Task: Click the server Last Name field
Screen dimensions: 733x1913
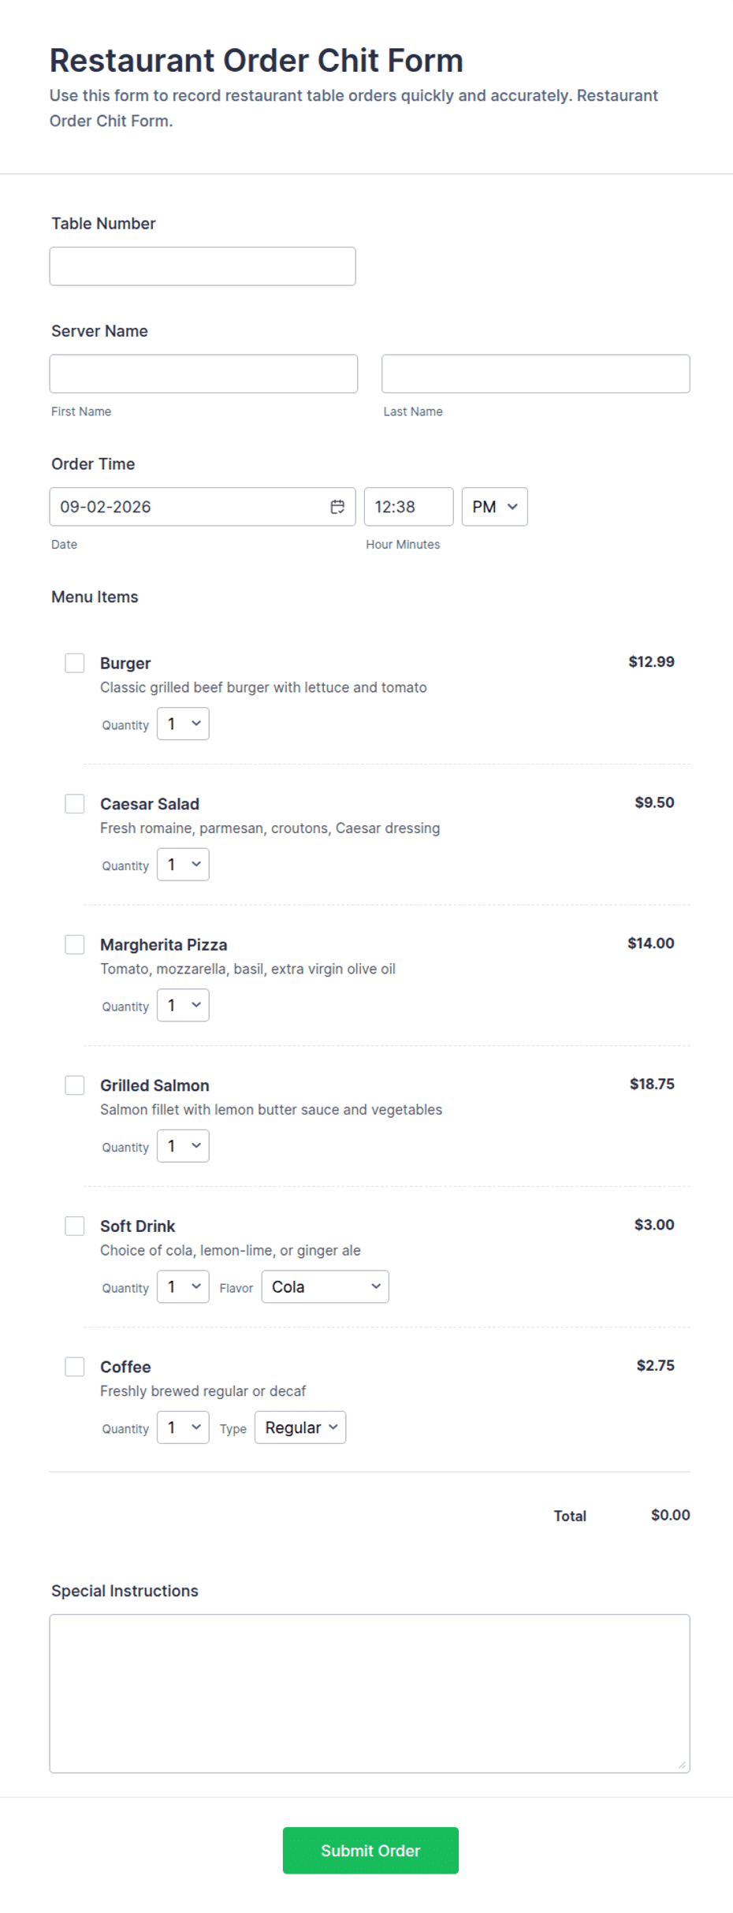Action: click(x=536, y=374)
